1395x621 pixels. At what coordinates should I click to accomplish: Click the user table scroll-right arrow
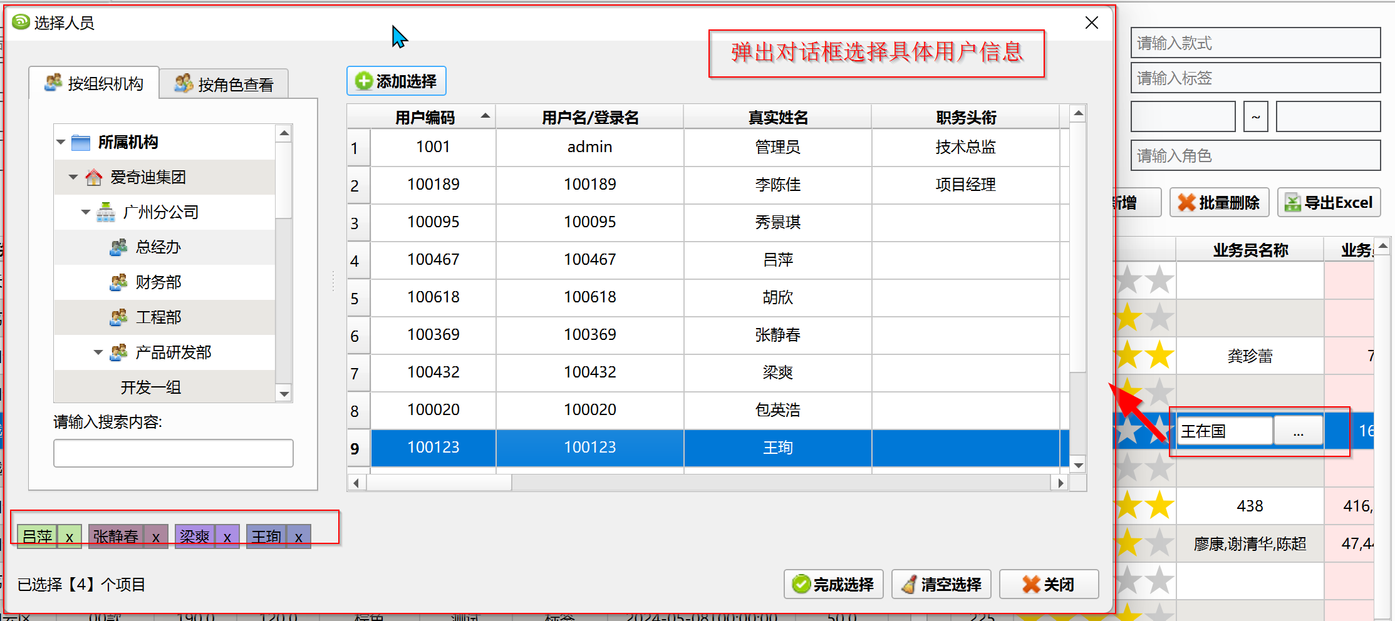1061,483
